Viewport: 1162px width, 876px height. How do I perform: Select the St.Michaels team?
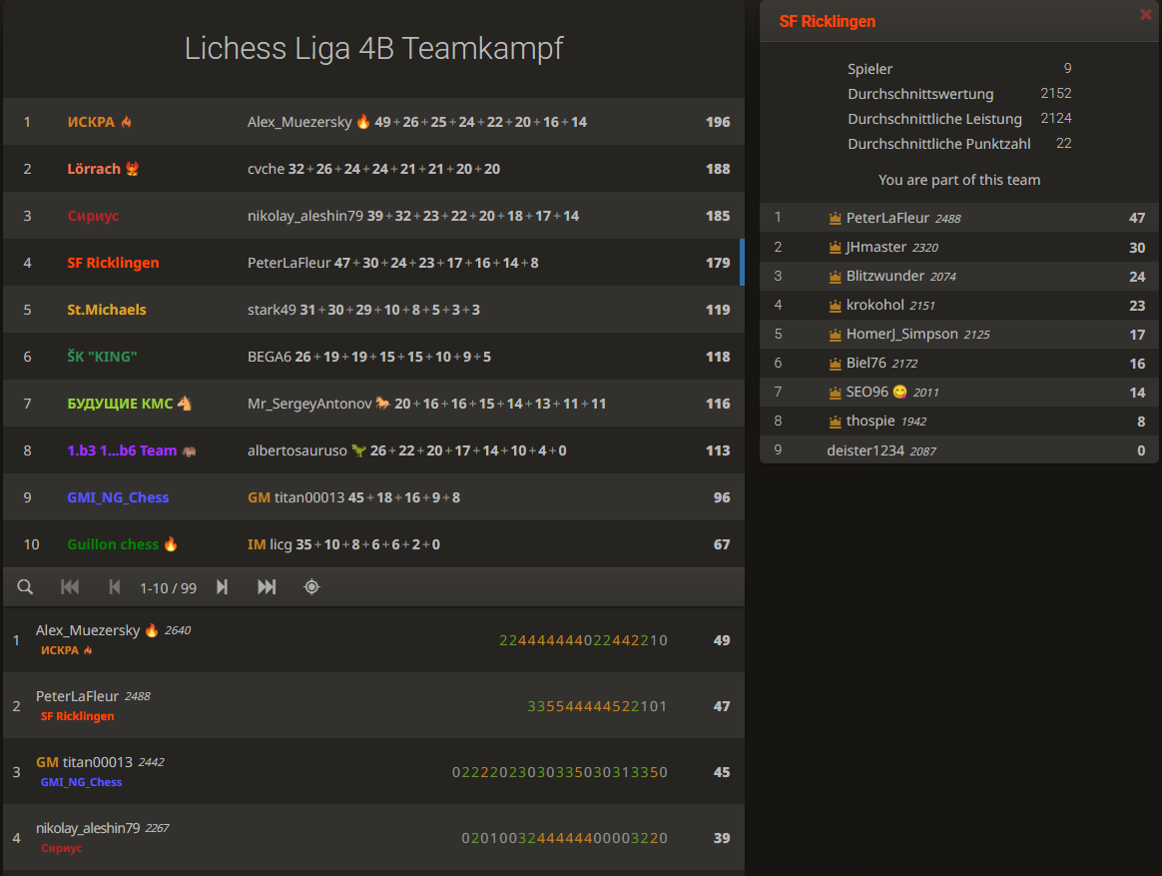point(106,310)
